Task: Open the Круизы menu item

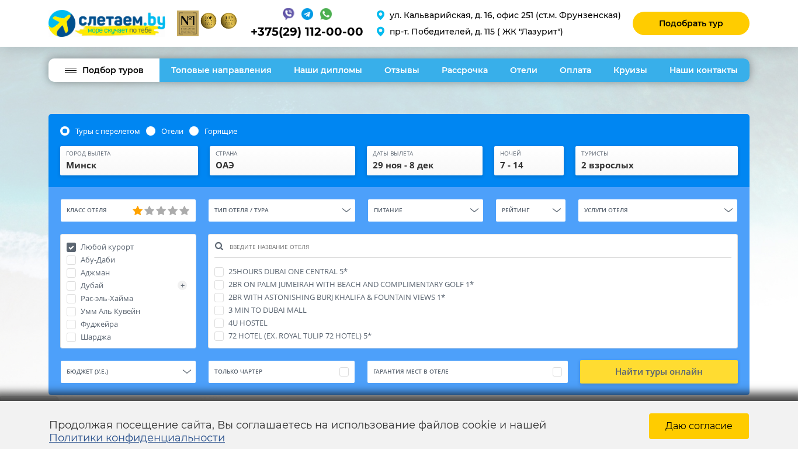Action: (630, 70)
